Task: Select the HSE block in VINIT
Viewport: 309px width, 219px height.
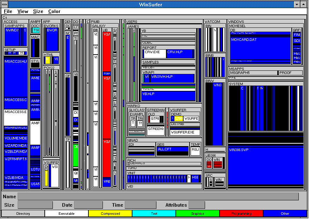Action: (195, 178)
